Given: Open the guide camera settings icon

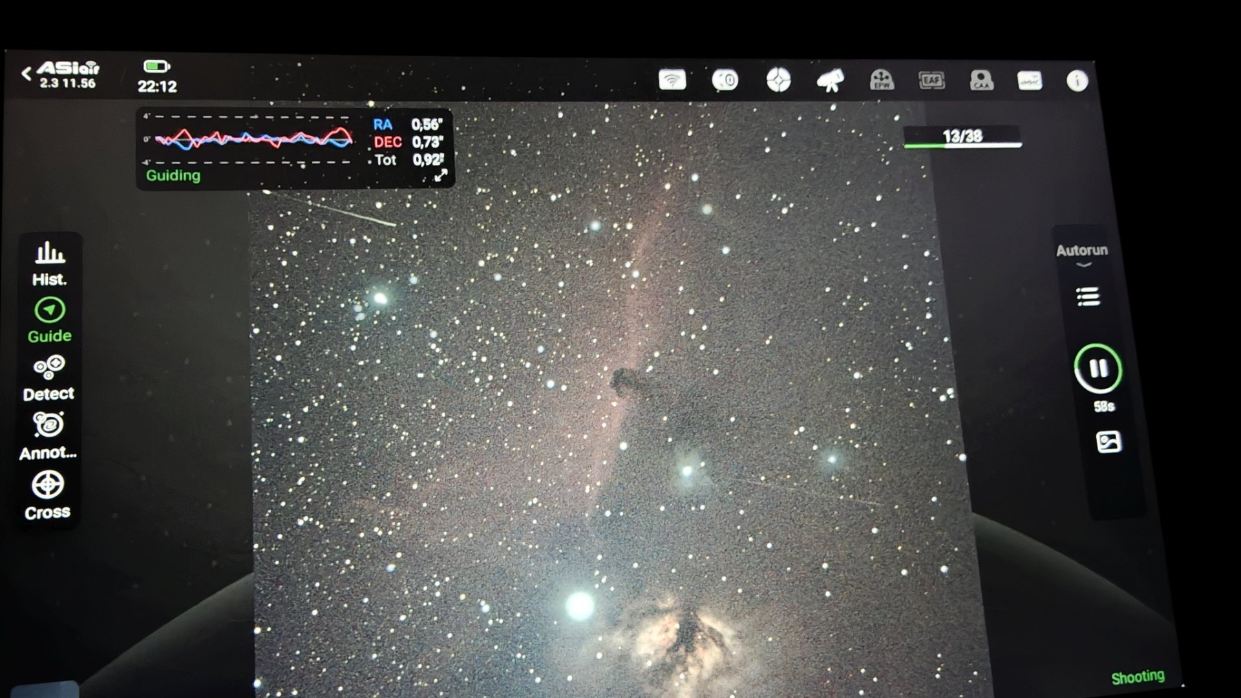Looking at the screenshot, I should [778, 80].
